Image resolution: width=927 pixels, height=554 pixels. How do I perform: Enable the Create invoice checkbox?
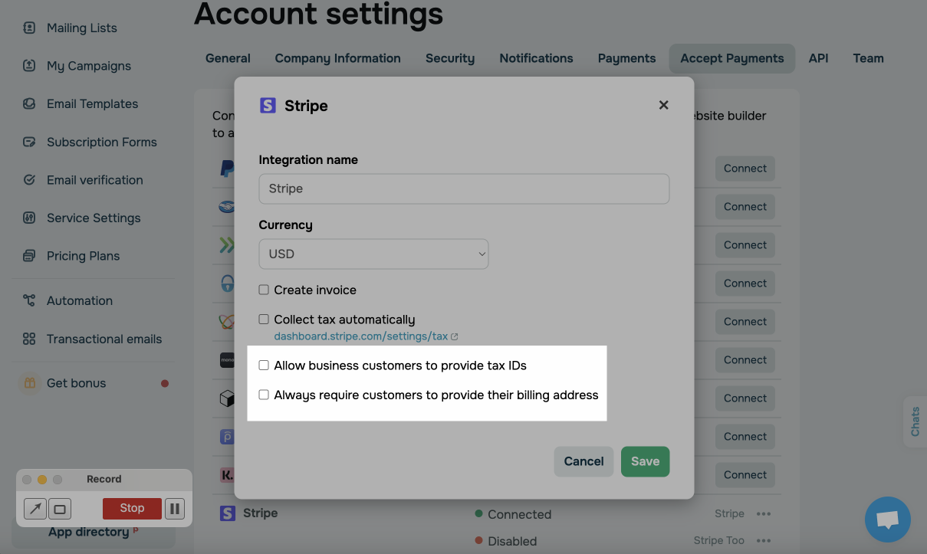264,290
